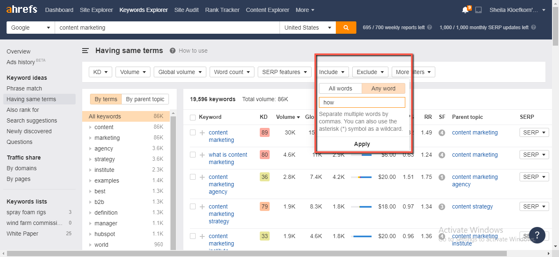Open Phrase match keyword ideas
The height and width of the screenshot is (257, 559).
coord(24,88)
